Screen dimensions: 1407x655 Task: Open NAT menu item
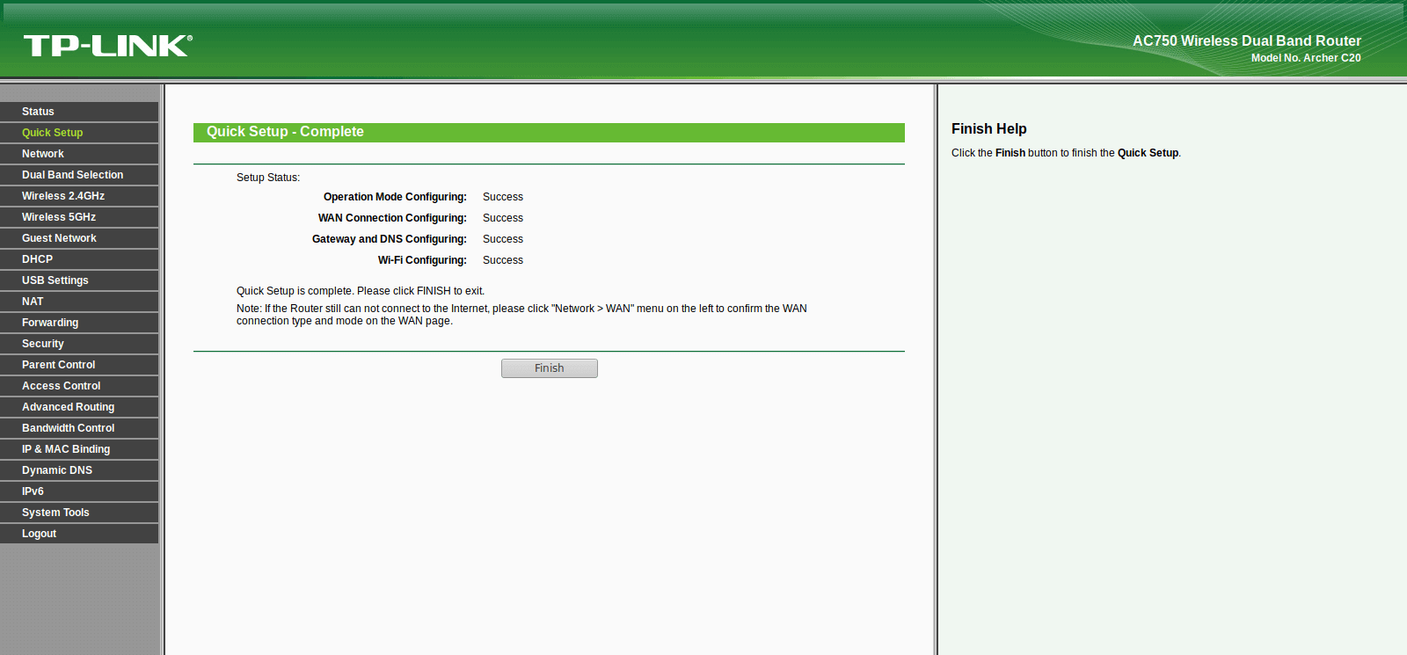(79, 302)
